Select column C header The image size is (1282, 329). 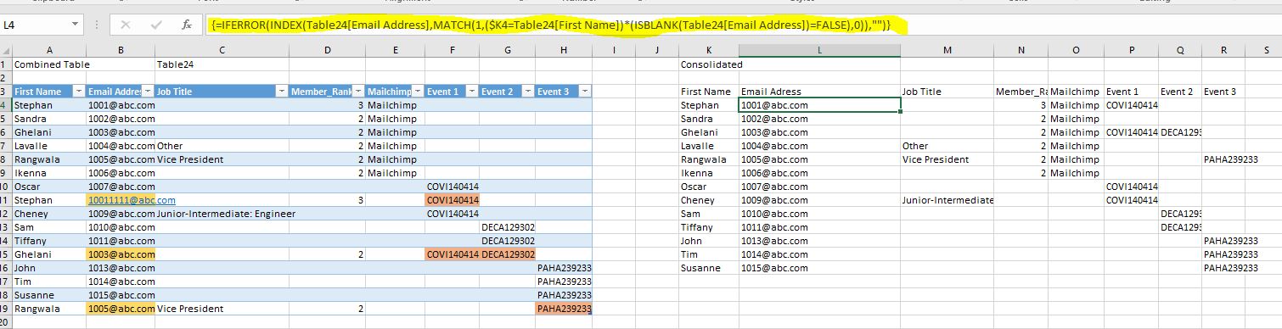(x=222, y=50)
